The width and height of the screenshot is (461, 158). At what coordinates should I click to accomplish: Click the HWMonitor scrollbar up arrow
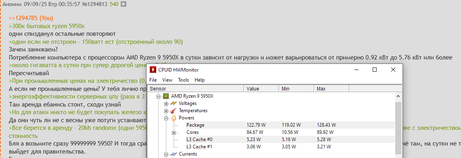(398, 96)
